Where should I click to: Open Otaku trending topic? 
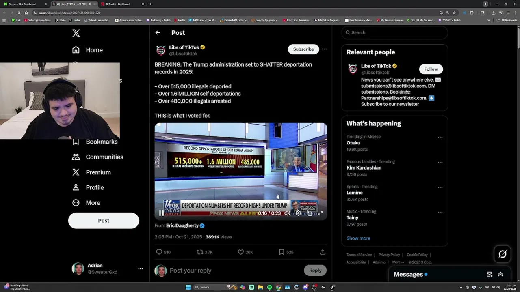(353, 143)
